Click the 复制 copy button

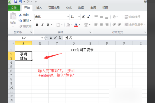point(24,21)
